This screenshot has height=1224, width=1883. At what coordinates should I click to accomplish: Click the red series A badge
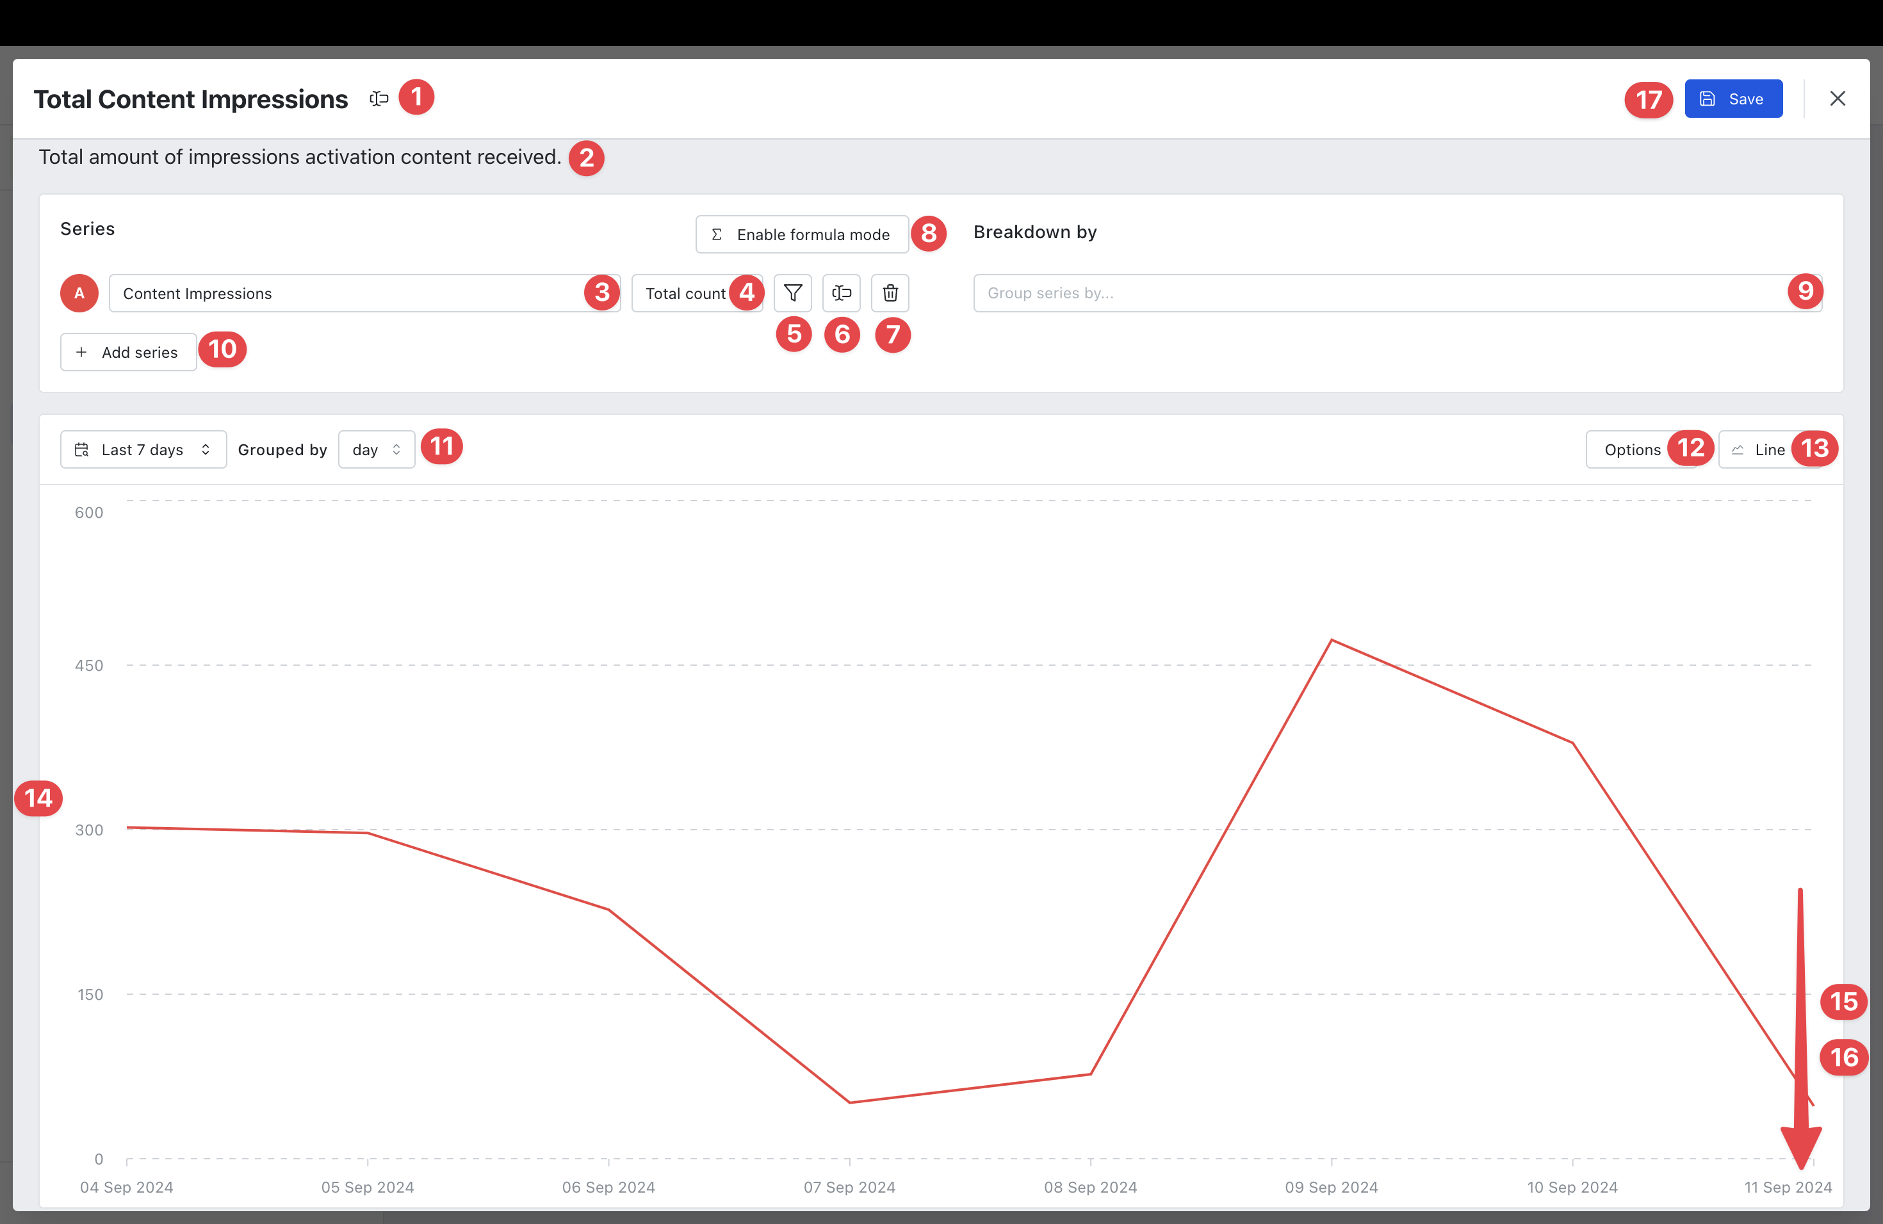(x=79, y=293)
